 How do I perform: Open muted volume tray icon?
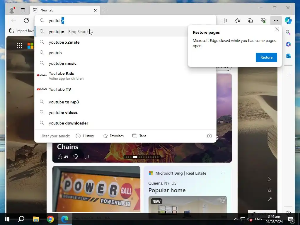tap(250, 219)
